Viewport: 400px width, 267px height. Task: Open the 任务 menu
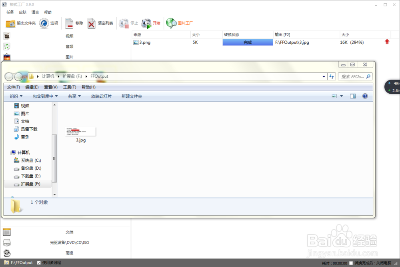coord(10,12)
